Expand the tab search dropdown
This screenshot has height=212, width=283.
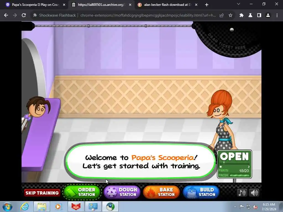[x=239, y=4]
